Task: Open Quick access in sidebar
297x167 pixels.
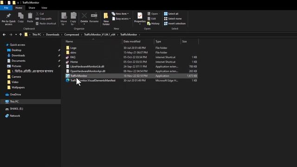Action: coord(17,45)
